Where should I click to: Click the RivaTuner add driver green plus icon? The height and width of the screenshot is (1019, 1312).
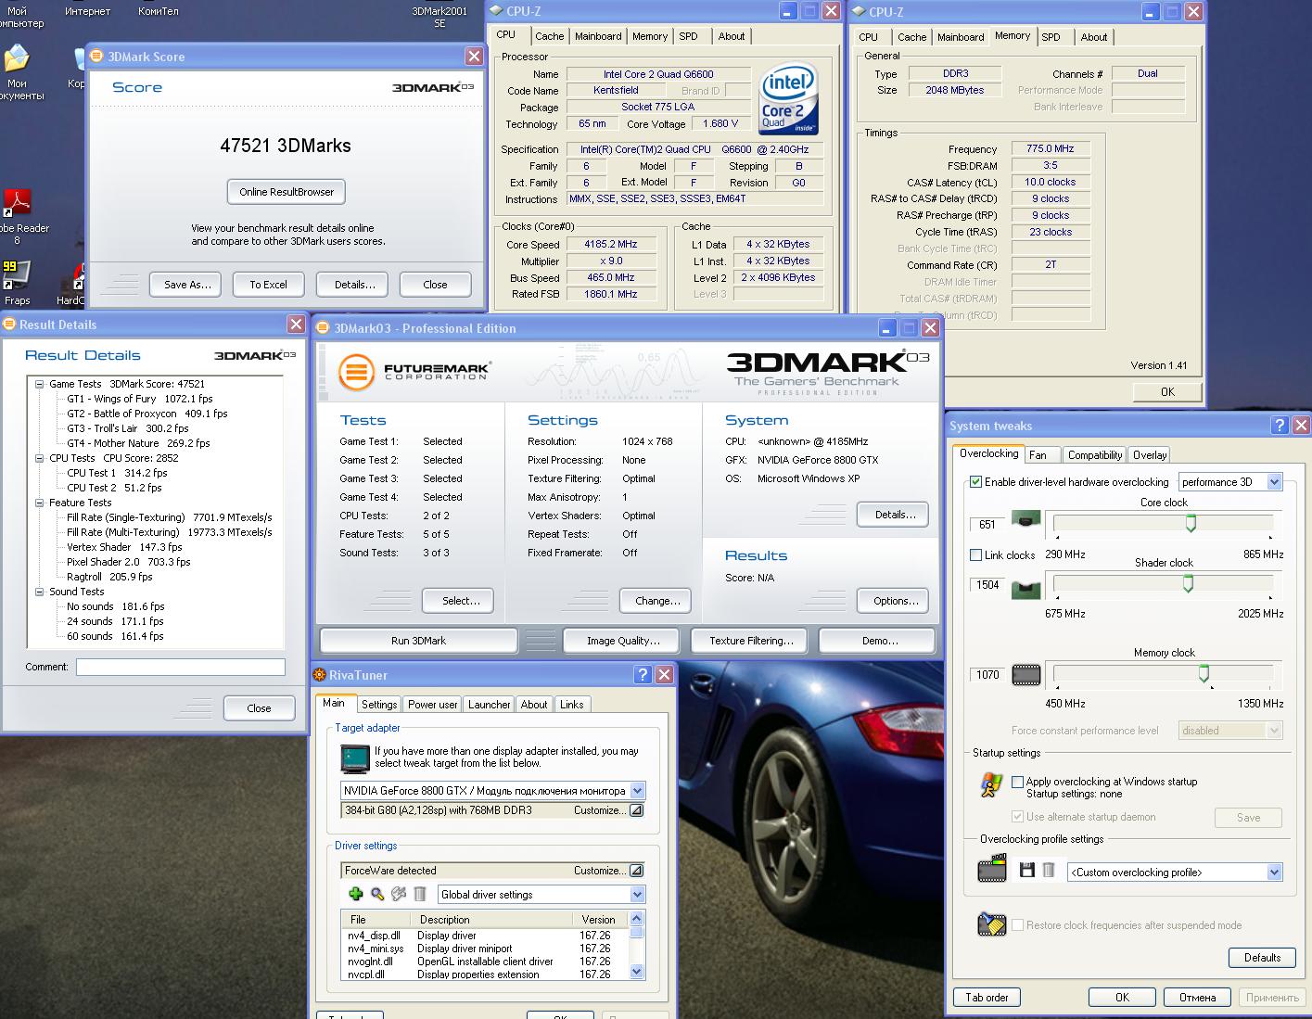pos(355,894)
